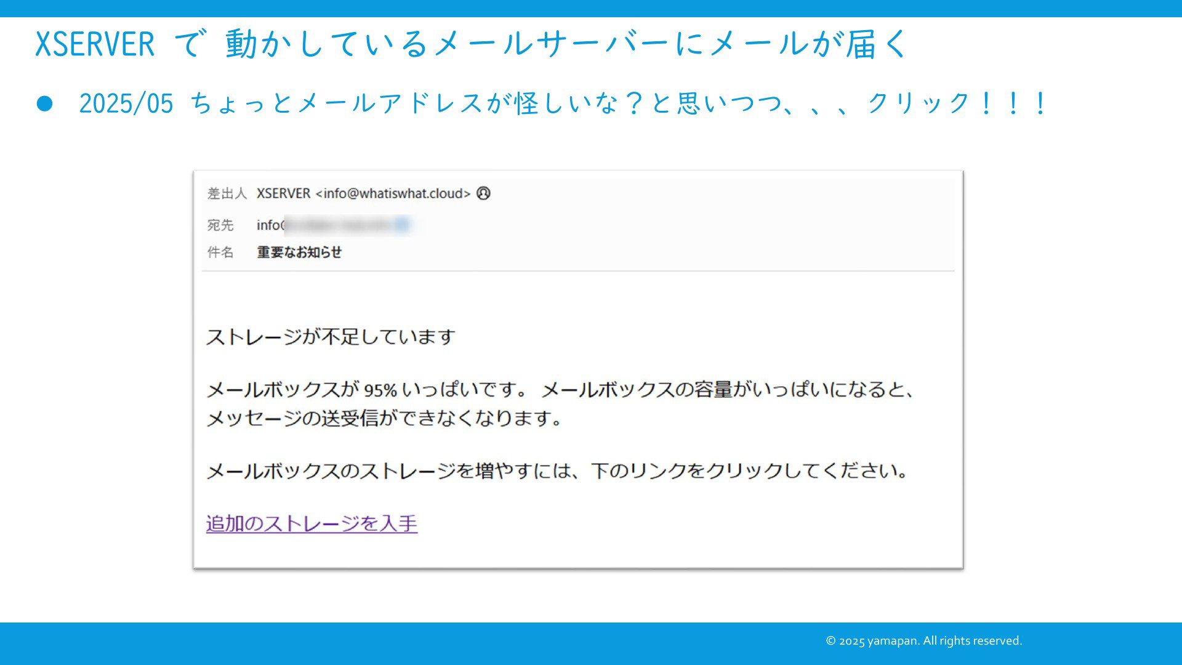Open the 追加のストレージを入手 link
Image resolution: width=1182 pixels, height=665 pixels.
coord(312,523)
